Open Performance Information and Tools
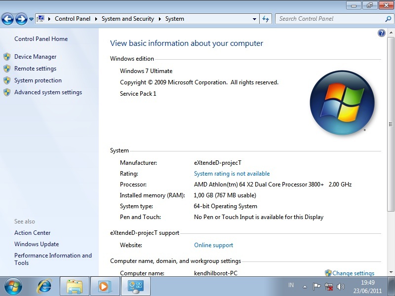The height and width of the screenshot is (296, 395). coord(53,259)
